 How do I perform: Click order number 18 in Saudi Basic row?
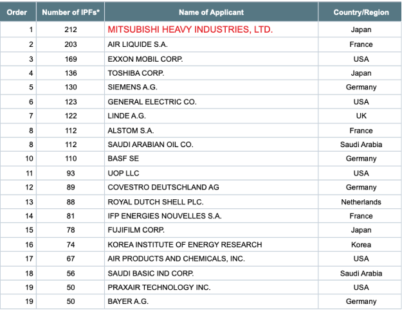(29, 273)
